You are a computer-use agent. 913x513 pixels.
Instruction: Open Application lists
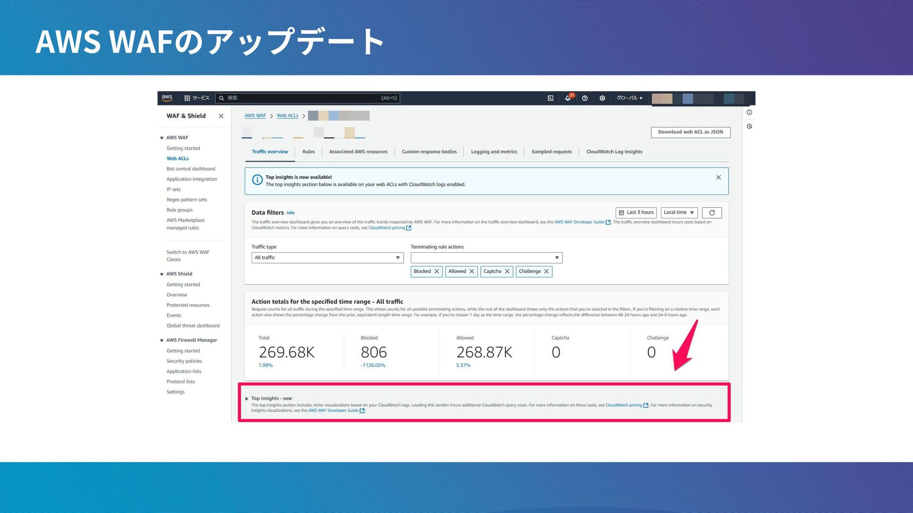point(184,371)
